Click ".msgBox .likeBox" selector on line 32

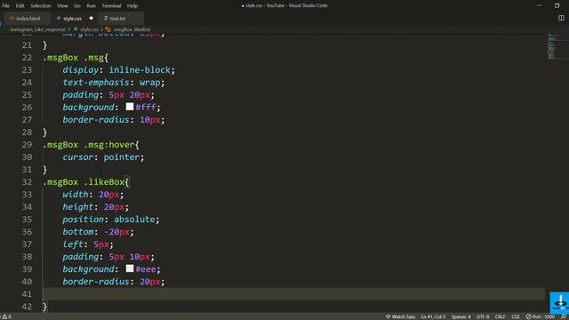(x=84, y=181)
